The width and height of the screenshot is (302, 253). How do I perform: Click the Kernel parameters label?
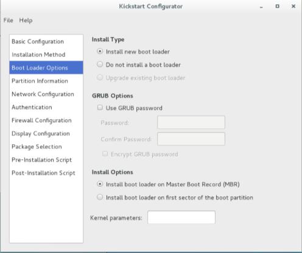coord(116,218)
